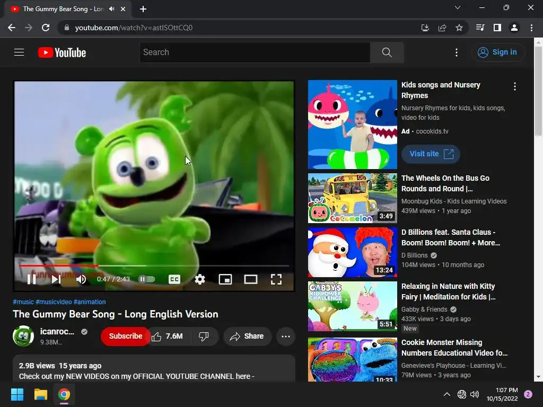Viewport: 543px width, 407px height.
Task: Play Relaxing in Nature with Kitty Fairy thumbnail
Action: click(353, 306)
